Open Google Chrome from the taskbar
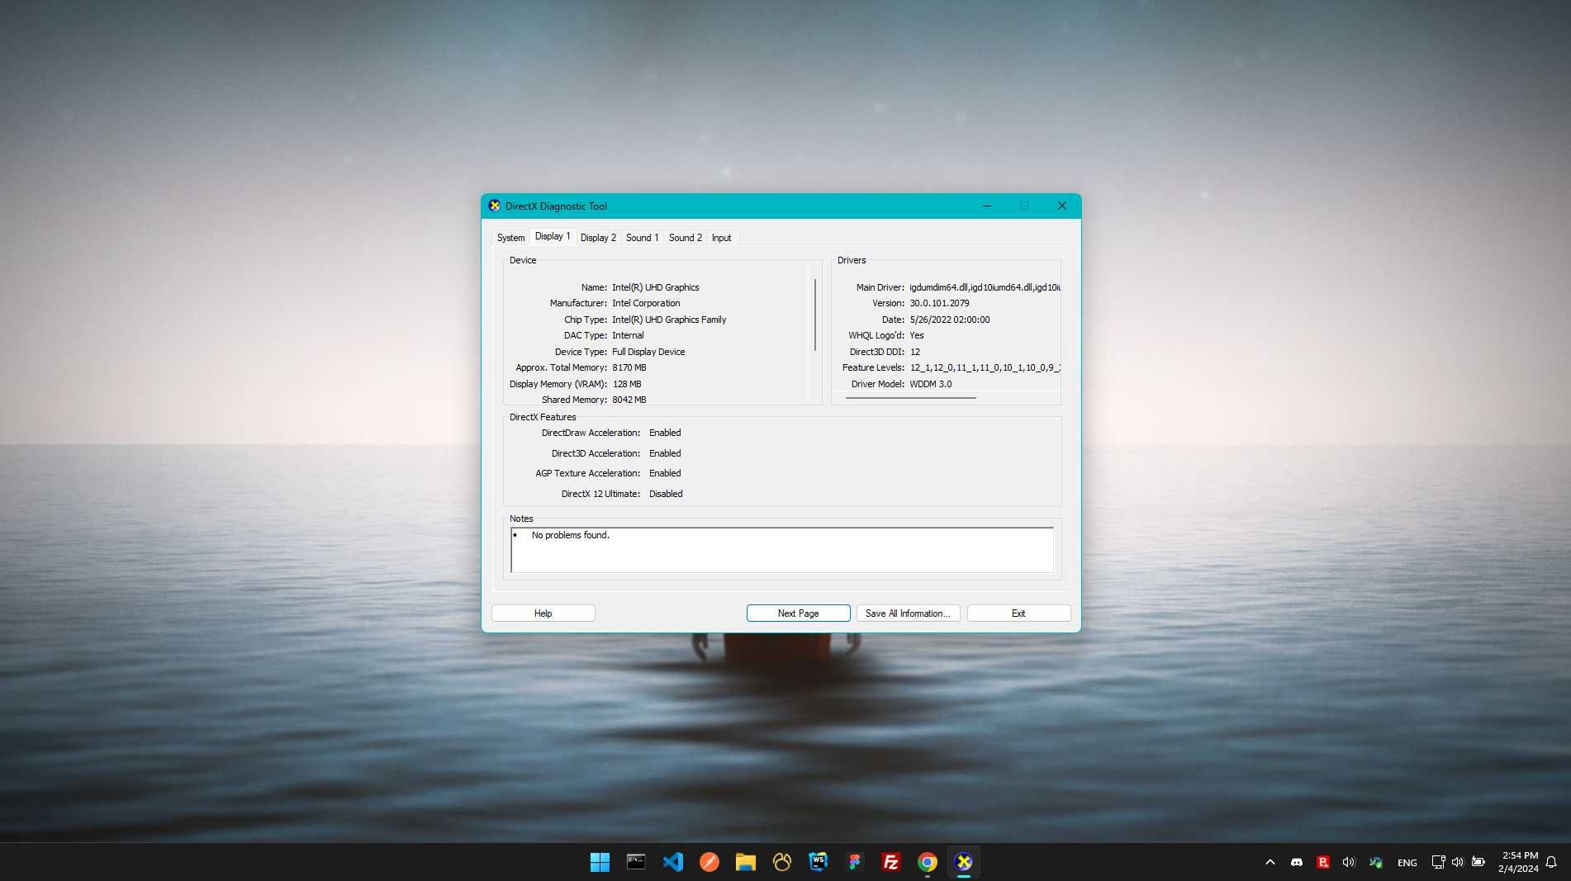 coord(927,862)
